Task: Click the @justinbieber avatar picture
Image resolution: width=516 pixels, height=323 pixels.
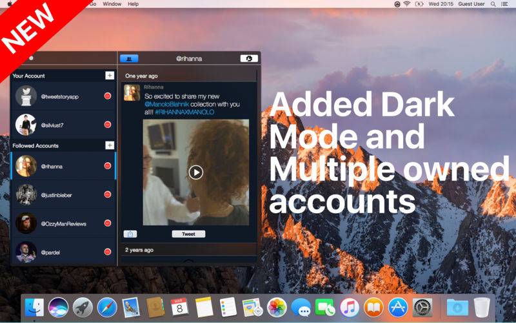Action: click(26, 195)
